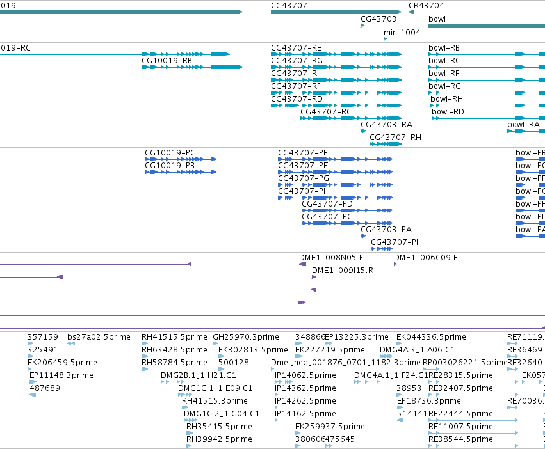Click protein CG43703-PA label
The image size is (545, 449).
(386, 230)
